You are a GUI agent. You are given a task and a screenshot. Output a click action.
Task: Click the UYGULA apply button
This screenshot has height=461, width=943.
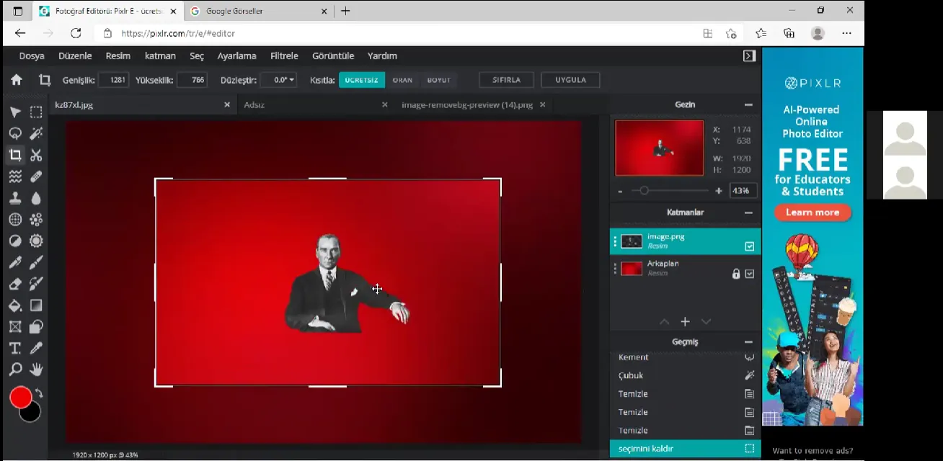coord(570,80)
